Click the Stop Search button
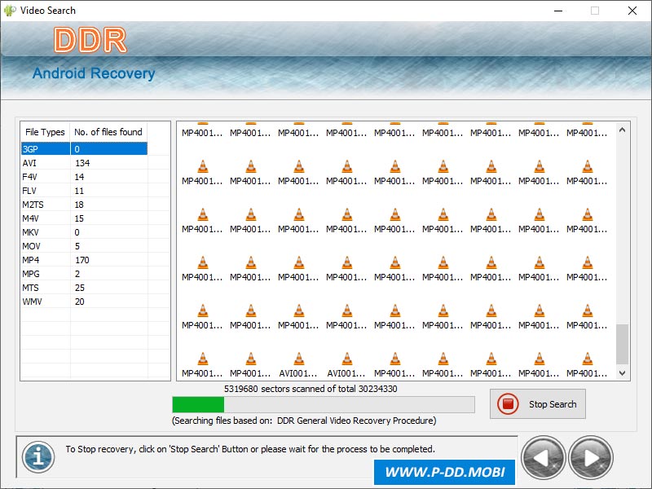 [538, 403]
